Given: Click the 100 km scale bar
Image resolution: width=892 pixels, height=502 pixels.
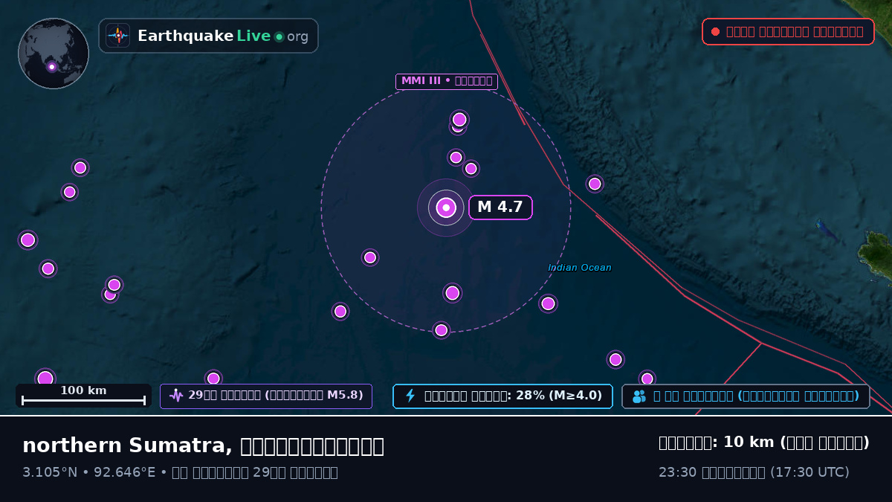Looking at the screenshot, I should click(x=83, y=396).
